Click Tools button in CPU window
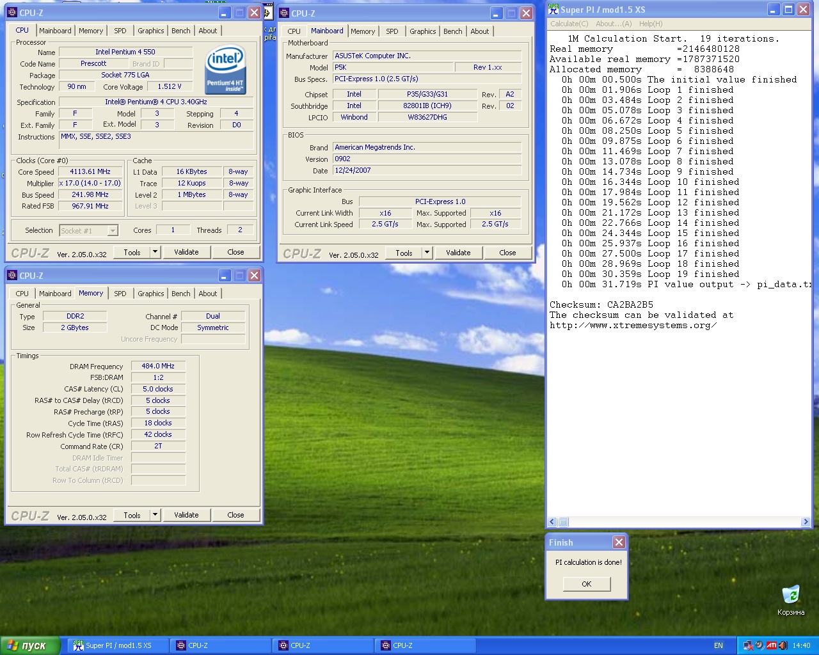Image resolution: width=819 pixels, height=655 pixels. click(132, 252)
